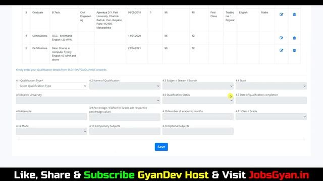This screenshot has width=323, height=181.
Task: Open the 4.1 Qualification Type dropdown
Action: [51, 86]
